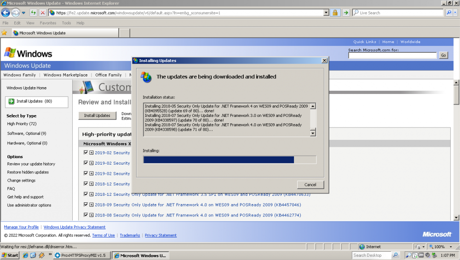This screenshot has height=260, width=460.
Task: Open the Change settings link
Action: point(21,180)
